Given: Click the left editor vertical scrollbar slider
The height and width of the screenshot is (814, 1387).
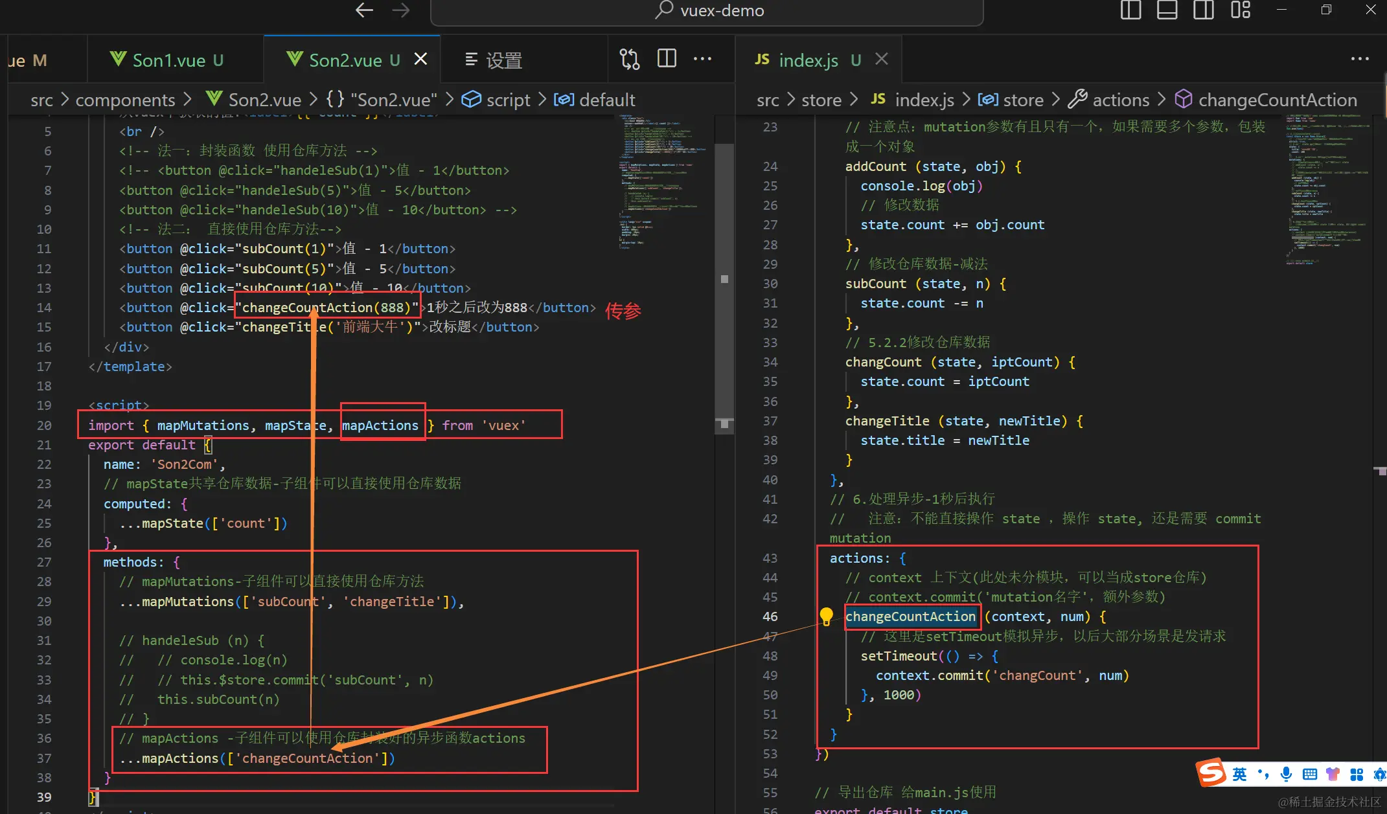Looking at the screenshot, I should click(x=724, y=288).
